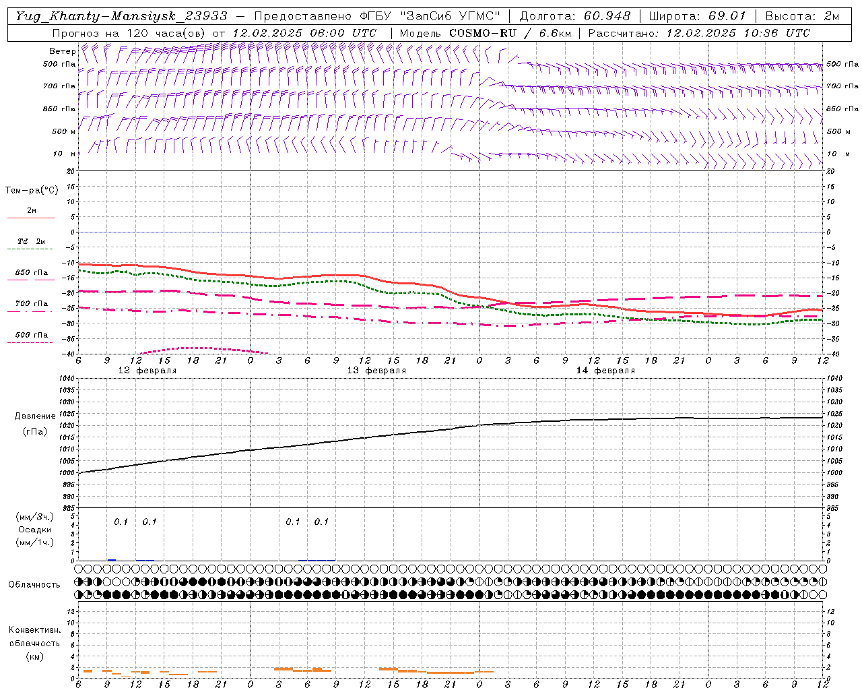Click the Модель COSMO-RU / 6.6км text
Screen dimensions: 862x690
tap(486, 33)
